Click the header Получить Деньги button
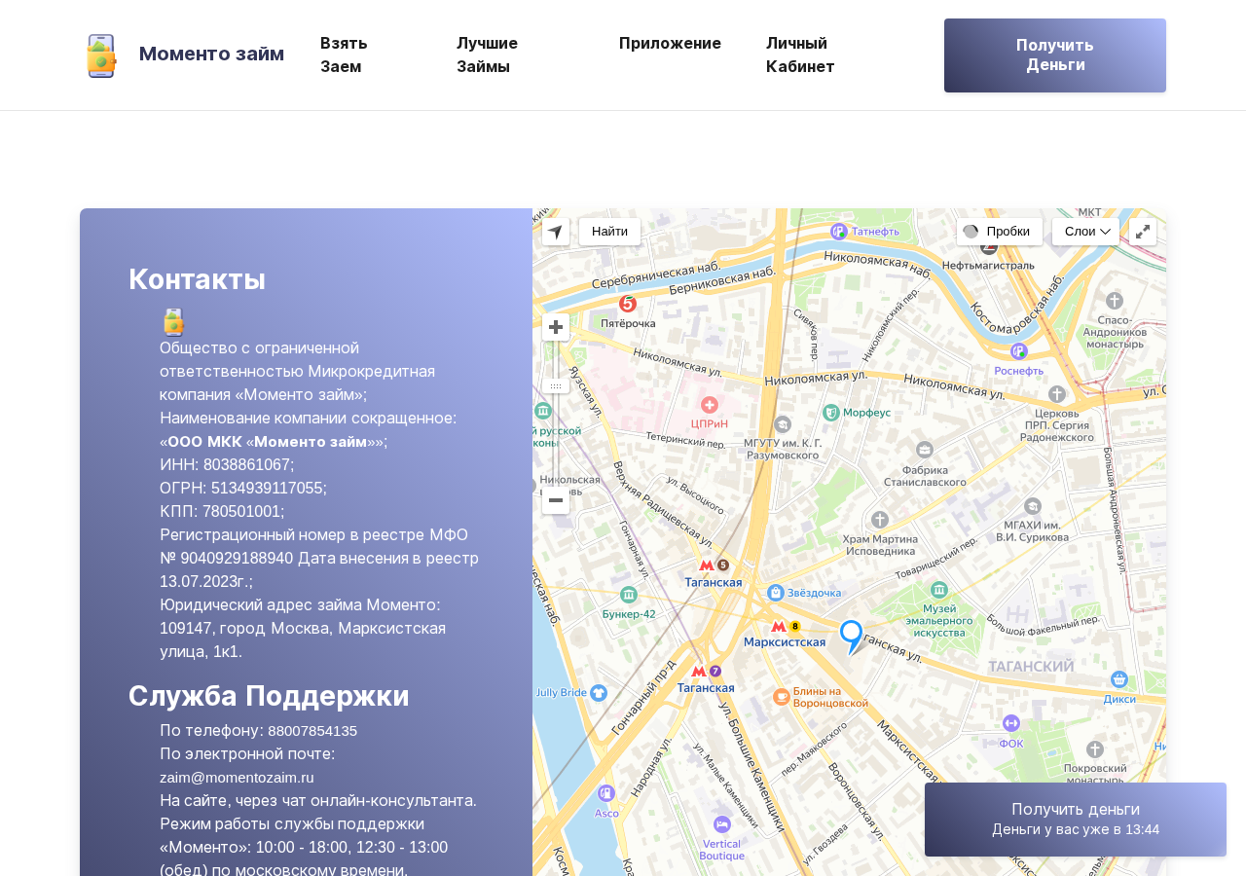1246x876 pixels. click(1055, 55)
